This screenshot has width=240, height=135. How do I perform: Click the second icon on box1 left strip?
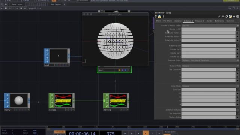click(47, 54)
